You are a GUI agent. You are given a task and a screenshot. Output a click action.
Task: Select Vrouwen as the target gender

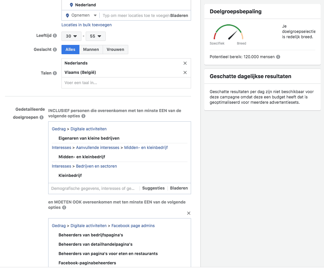point(115,49)
